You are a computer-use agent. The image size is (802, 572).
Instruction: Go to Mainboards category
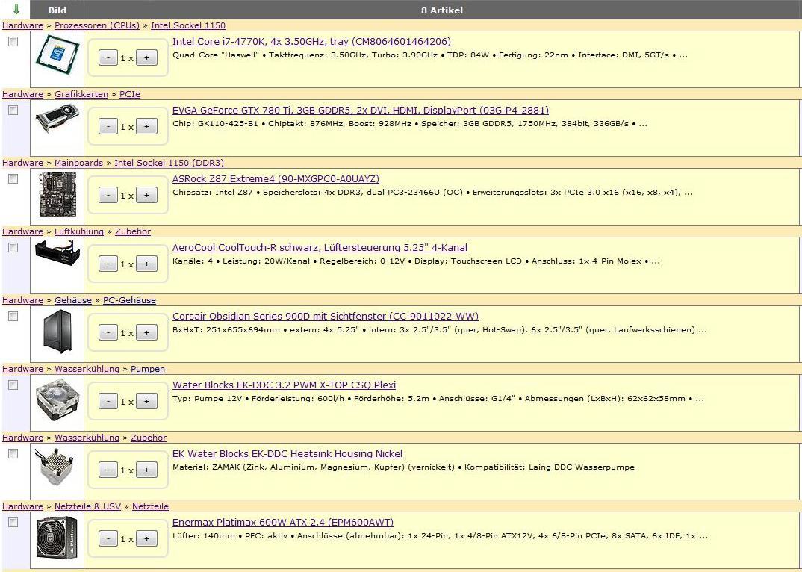pyautogui.click(x=78, y=163)
